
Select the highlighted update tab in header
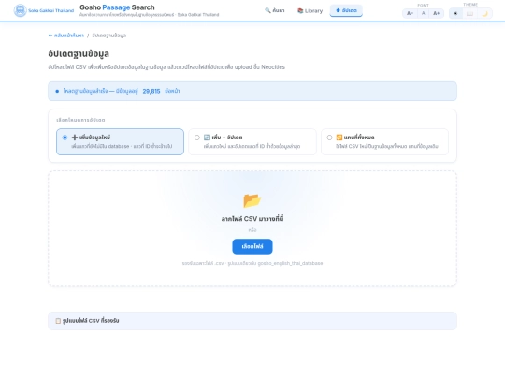click(346, 10)
